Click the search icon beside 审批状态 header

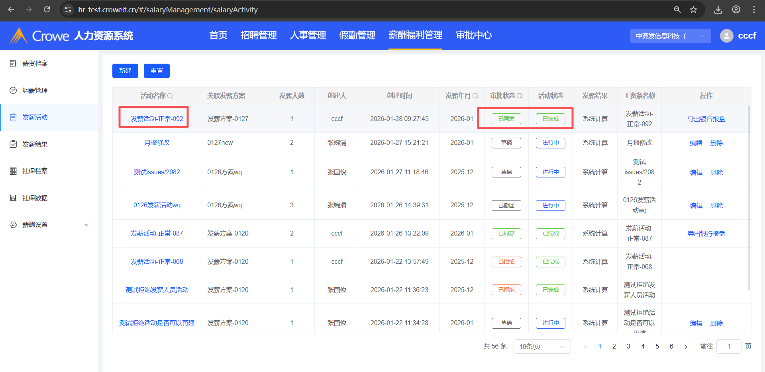520,96
